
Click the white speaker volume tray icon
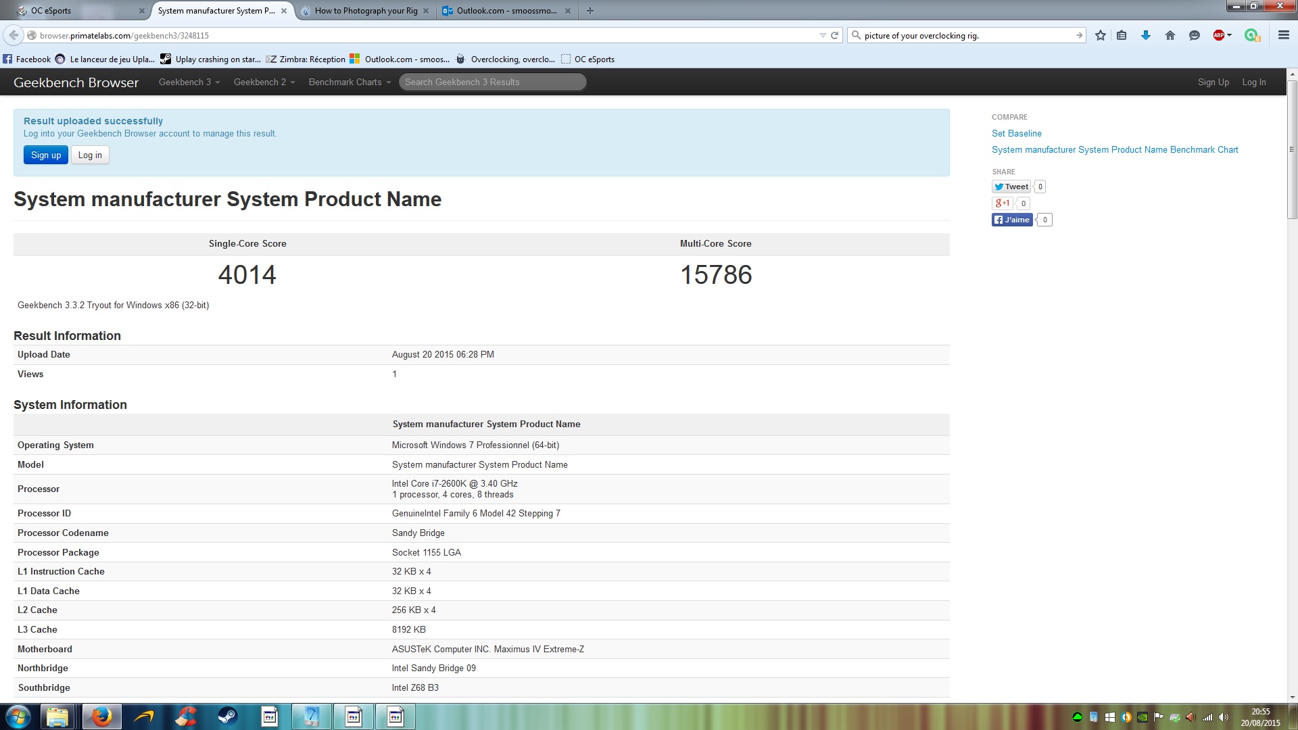(x=1224, y=717)
